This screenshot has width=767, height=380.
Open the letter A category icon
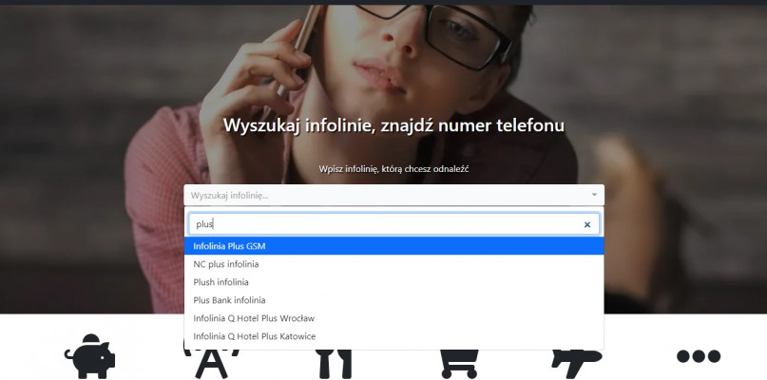click(x=211, y=365)
